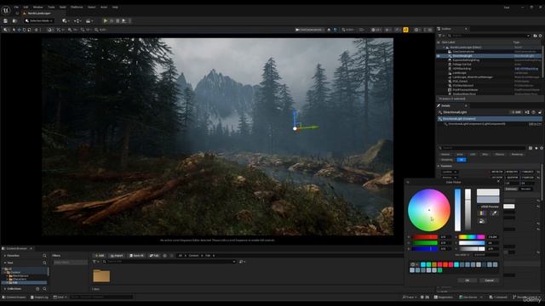Click the search icon beside Favorites in Content Browser

click(44, 256)
